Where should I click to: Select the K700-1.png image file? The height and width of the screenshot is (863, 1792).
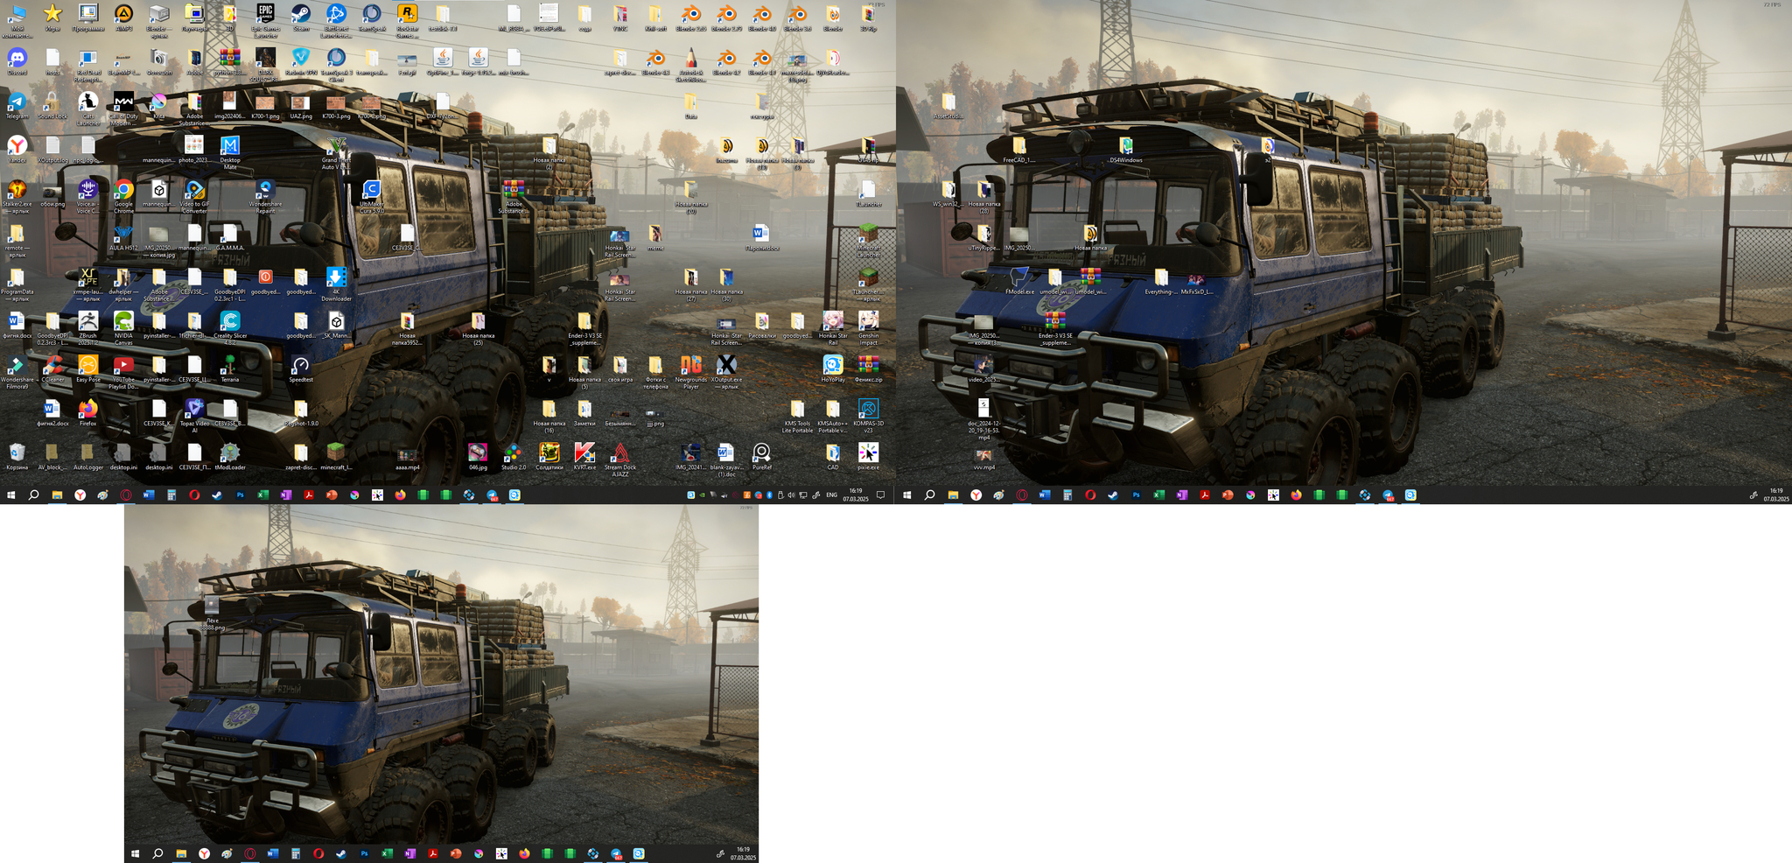(x=265, y=106)
